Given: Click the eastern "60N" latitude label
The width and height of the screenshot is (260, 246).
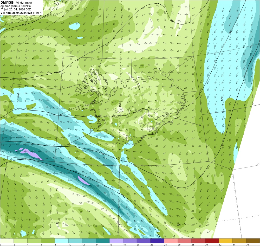Looking at the screenshot, I should pos(178,225).
